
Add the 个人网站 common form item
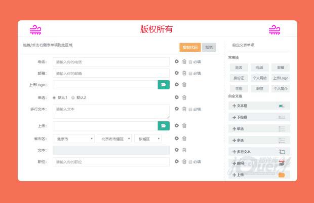coord(259,78)
